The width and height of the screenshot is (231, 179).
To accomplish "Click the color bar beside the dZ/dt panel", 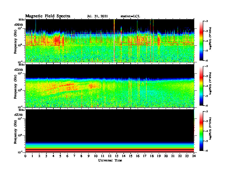I will (x=201, y=131).
